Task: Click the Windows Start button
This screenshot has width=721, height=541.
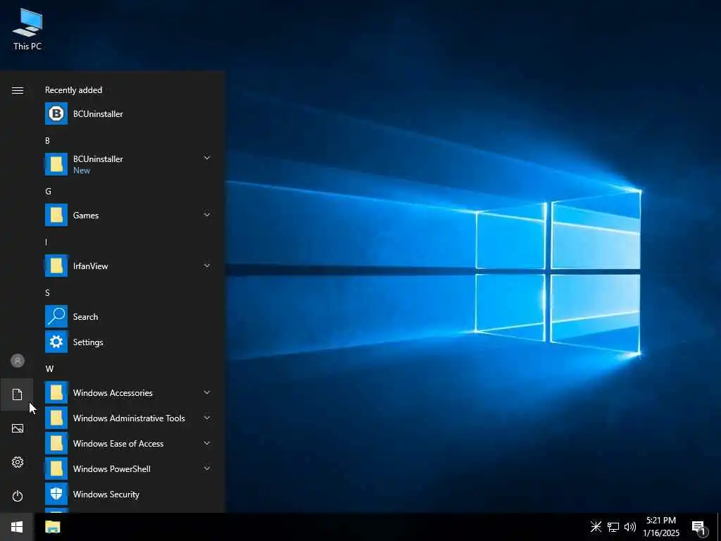Action: (17, 527)
